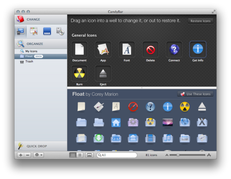Select the Float music note folder icon
The height and width of the screenshot is (179, 231).
(168, 138)
